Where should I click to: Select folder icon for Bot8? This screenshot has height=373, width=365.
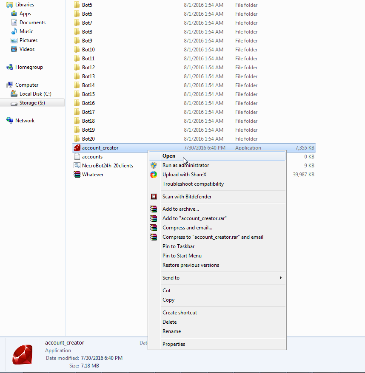tap(77, 31)
